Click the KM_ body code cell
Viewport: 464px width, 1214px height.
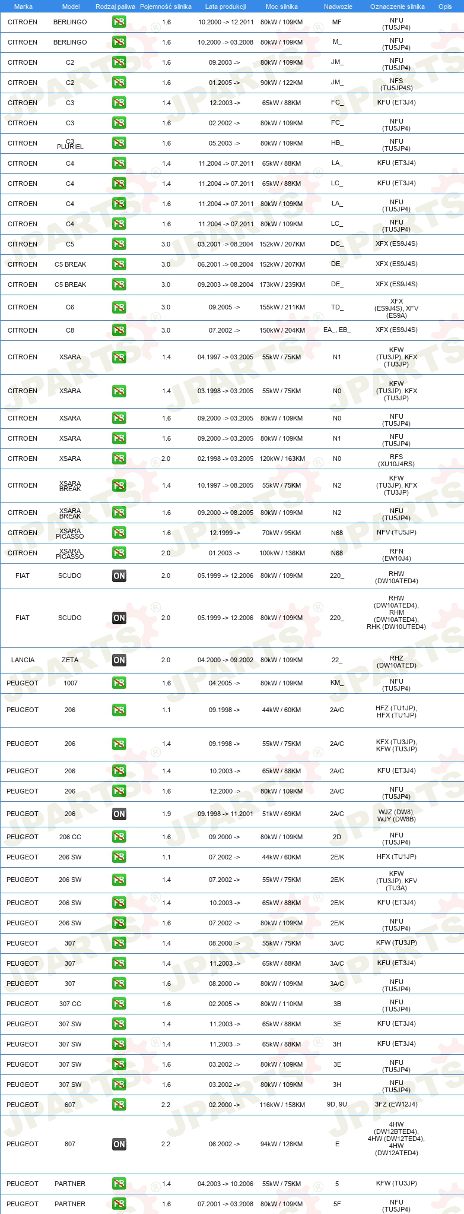click(x=337, y=683)
